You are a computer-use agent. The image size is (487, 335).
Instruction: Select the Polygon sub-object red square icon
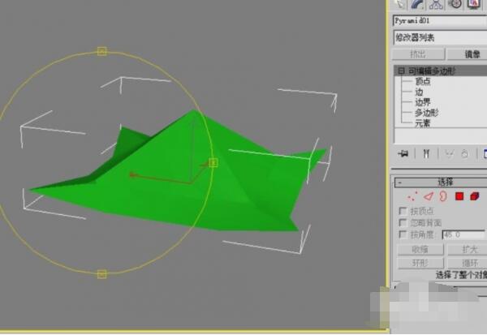pyautogui.click(x=459, y=196)
